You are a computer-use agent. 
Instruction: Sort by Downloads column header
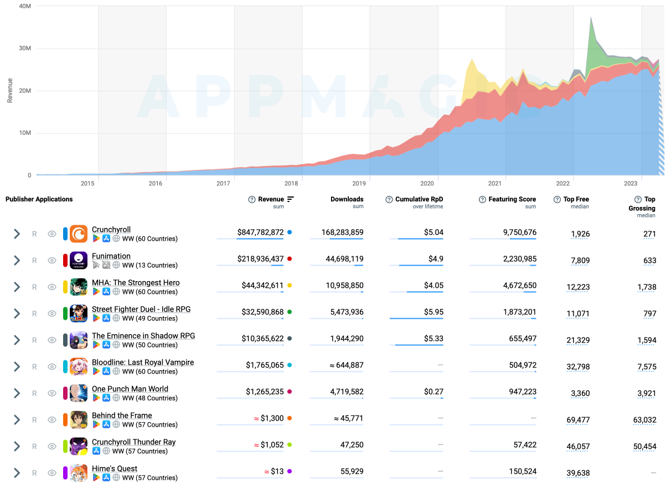347,199
